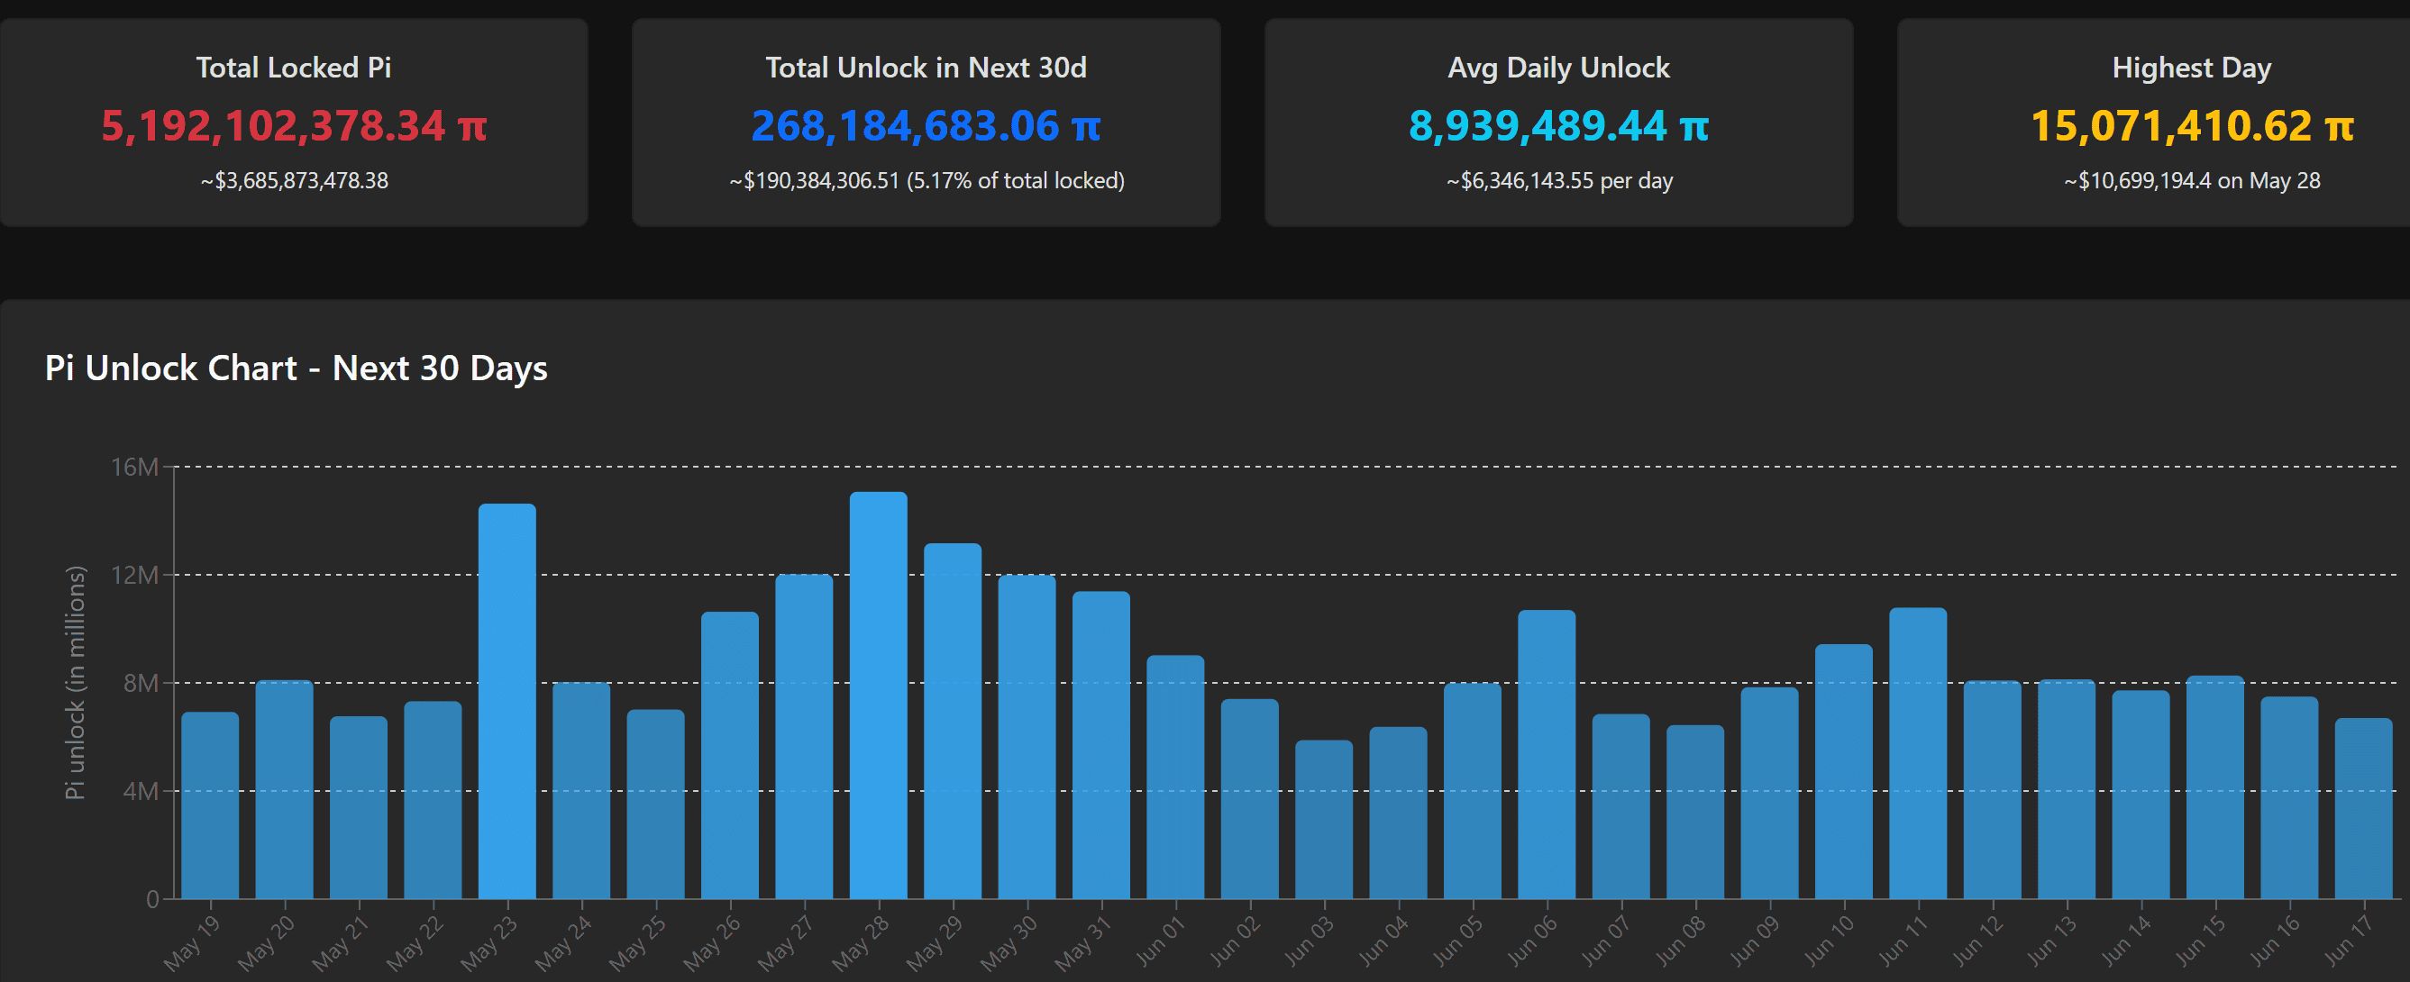Click the Pi Unlock Chart title
This screenshot has height=982, width=2410.
pyautogui.click(x=296, y=368)
